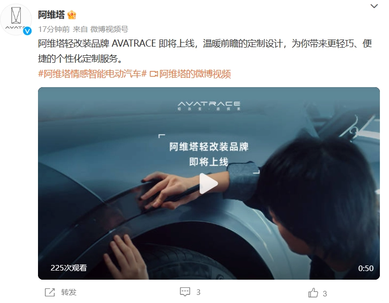The image size is (389, 303).
Task: Click the 0:50 video duration label
Action: click(366, 268)
